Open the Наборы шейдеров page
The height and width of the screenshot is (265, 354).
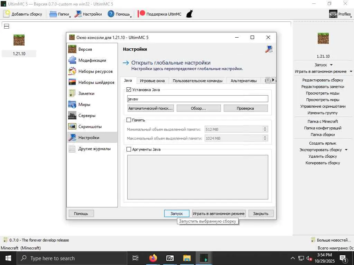tap(92, 82)
